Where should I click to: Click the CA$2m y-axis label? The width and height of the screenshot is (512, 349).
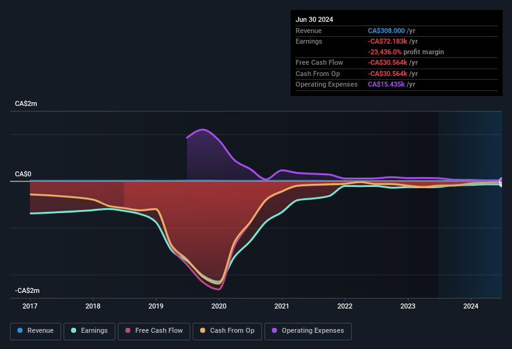click(x=26, y=103)
